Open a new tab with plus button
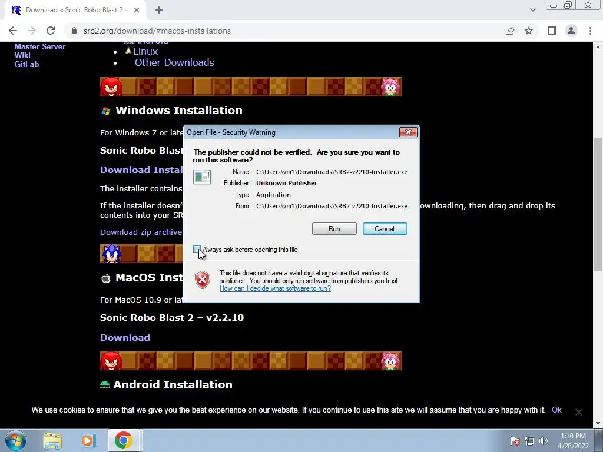The width and height of the screenshot is (603, 452). [x=159, y=11]
